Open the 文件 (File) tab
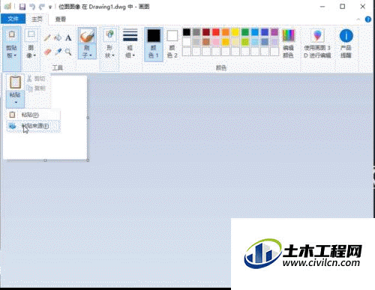Image resolution: width=375 pixels, height=290 pixels. (x=13, y=19)
